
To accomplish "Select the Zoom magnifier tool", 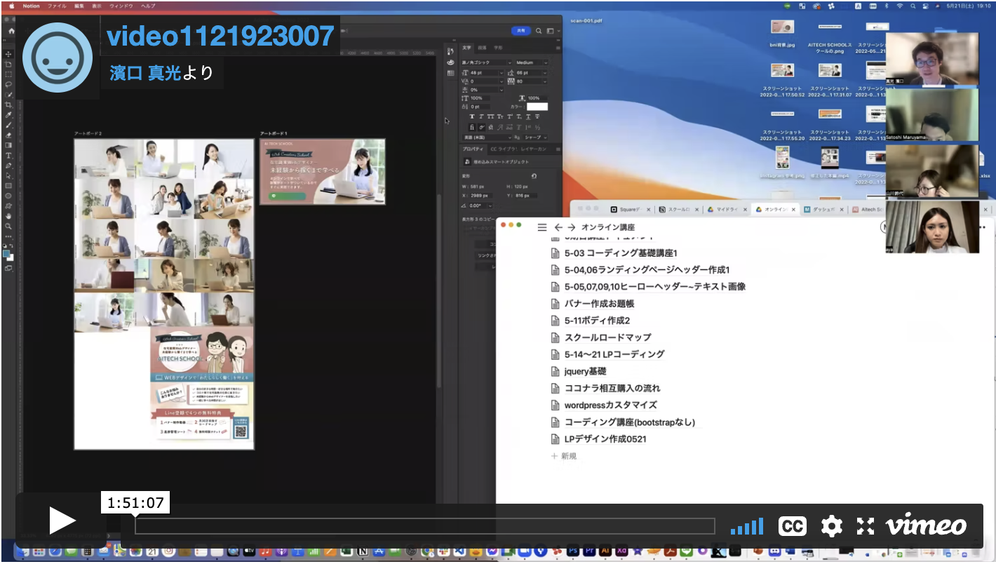I will tap(8, 227).
